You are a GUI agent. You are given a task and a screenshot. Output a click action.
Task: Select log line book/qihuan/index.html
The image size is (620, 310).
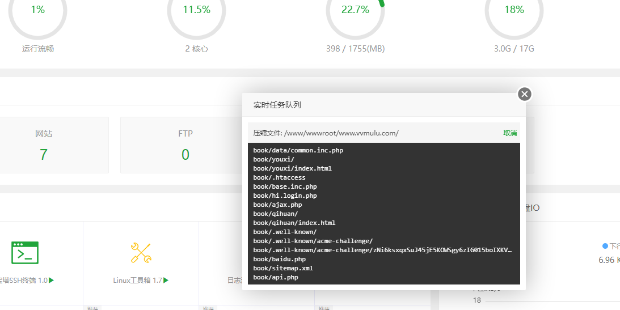[294, 223]
